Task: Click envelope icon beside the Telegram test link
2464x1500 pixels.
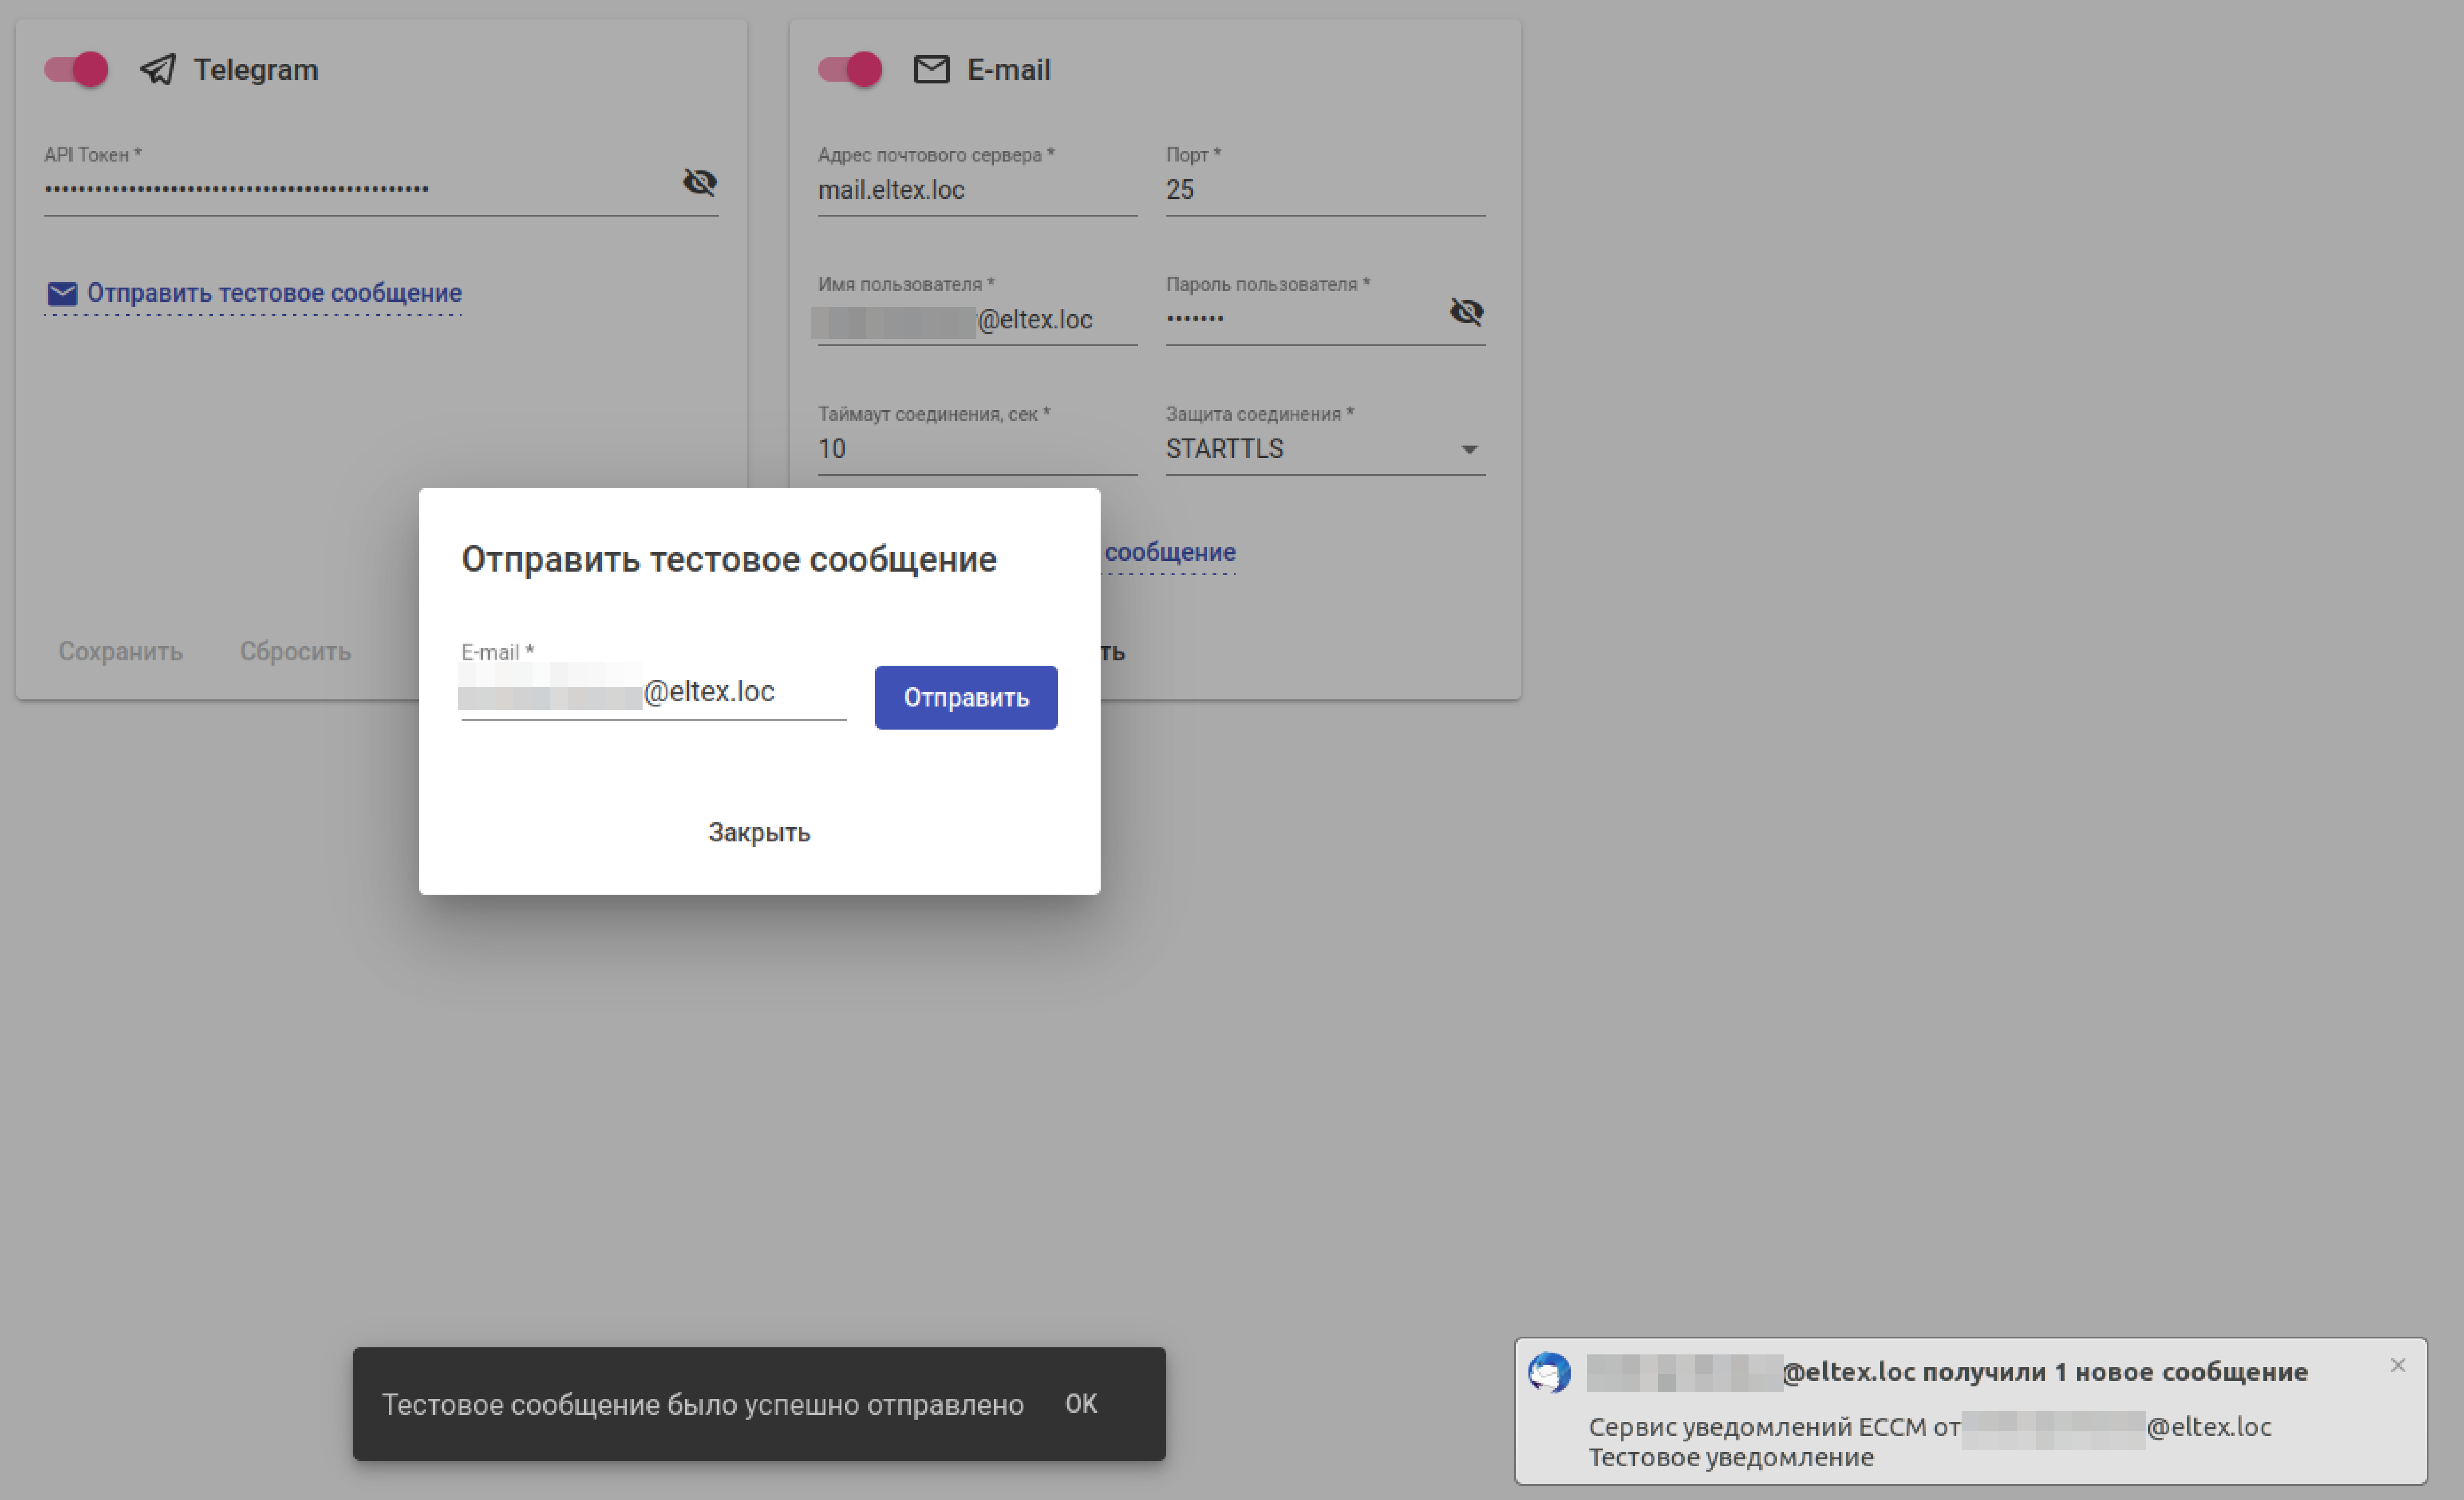Action: [x=62, y=294]
